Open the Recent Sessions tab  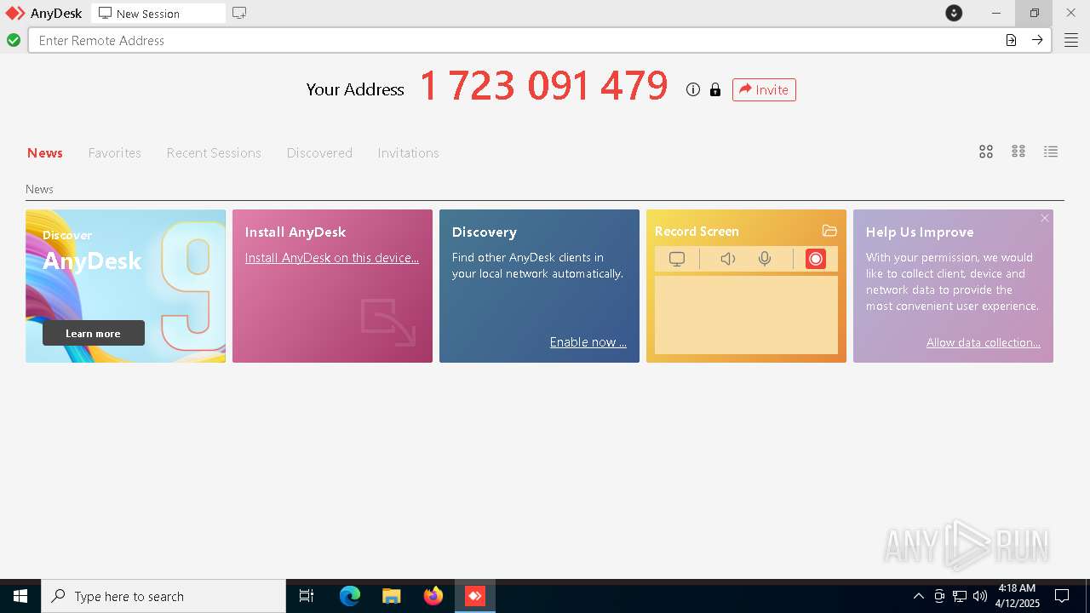[x=214, y=153]
